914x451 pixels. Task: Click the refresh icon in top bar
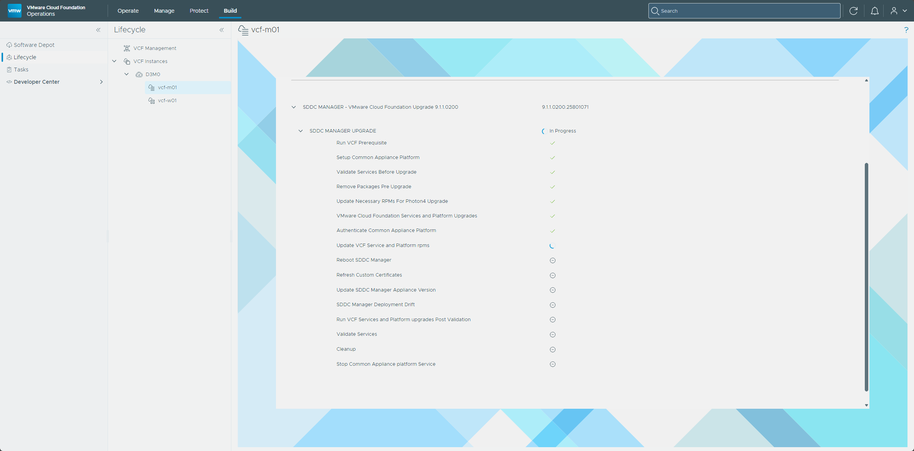[853, 11]
